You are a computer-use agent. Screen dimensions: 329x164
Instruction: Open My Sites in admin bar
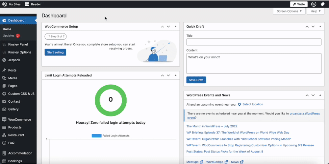[14, 4]
